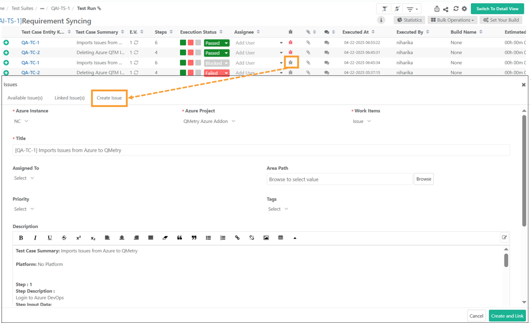Insert an image in the Description editor

tap(266, 237)
